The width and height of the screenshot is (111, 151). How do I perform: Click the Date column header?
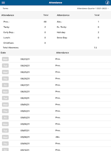pos(3,53)
